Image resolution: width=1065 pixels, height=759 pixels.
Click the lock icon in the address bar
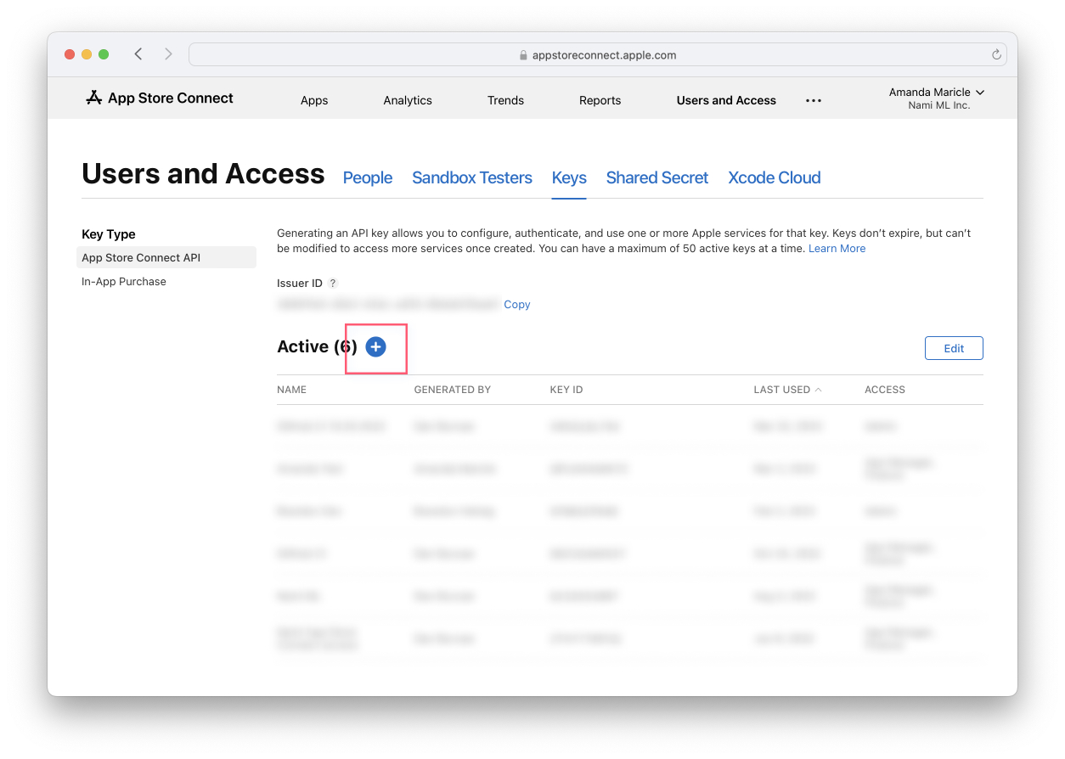(x=523, y=55)
